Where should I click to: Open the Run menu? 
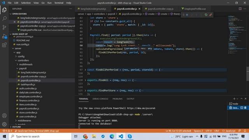pos(49,3)
